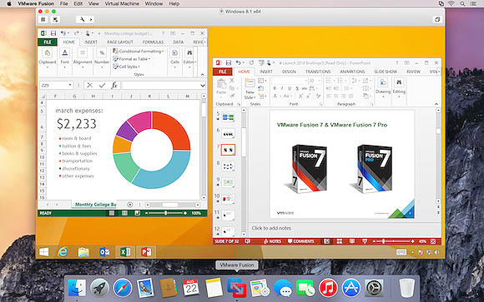484x302 pixels.
Task: Click to add notes in PowerPoint
Action: coord(271,228)
